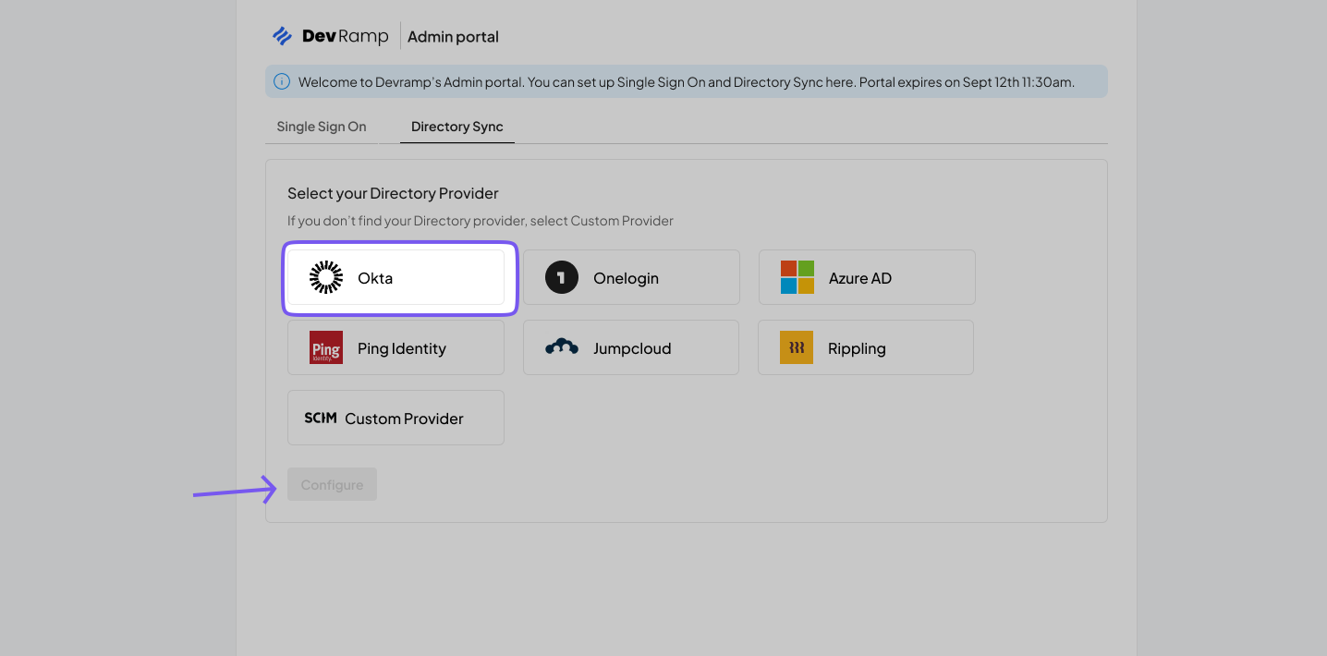The width and height of the screenshot is (1327, 656).
Task: Switch to the Single Sign On tab
Action: click(322, 127)
